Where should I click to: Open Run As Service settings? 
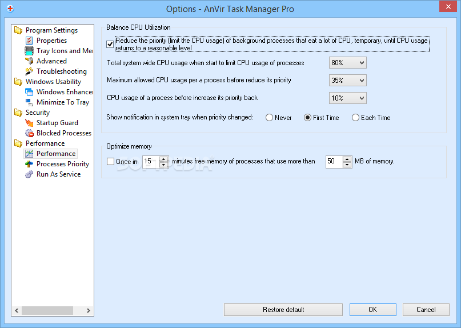[58, 174]
